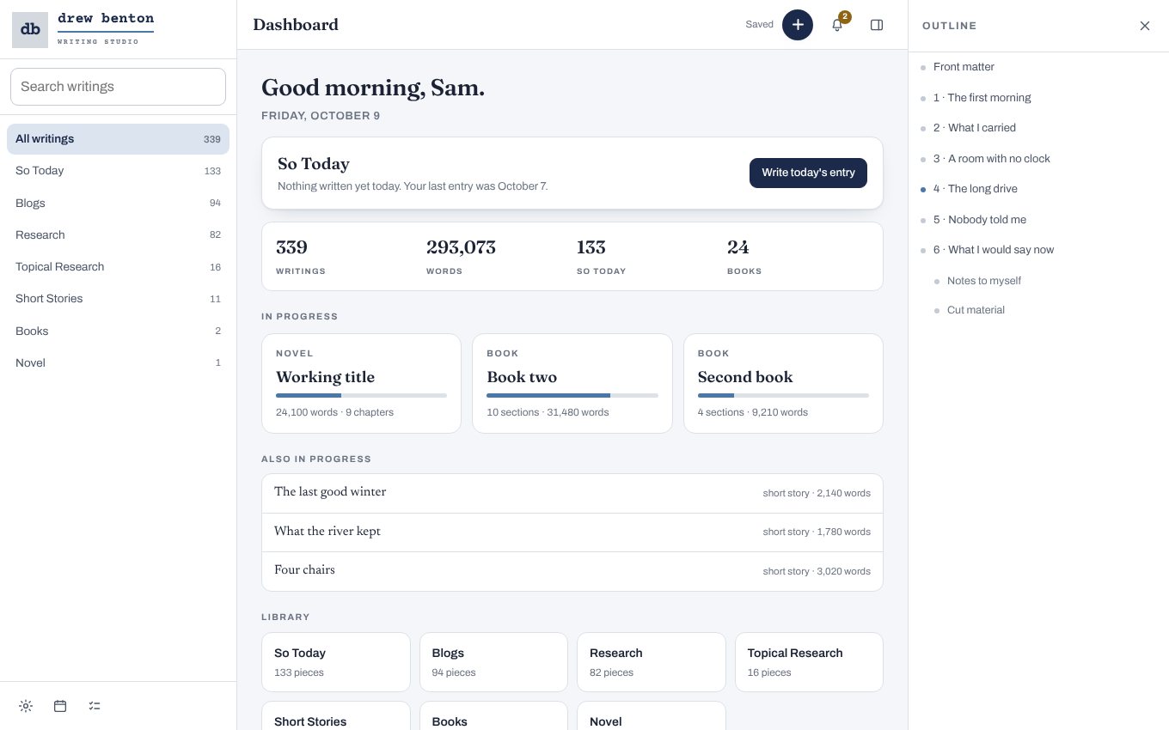The width and height of the screenshot is (1169, 730).
Task: Click the Working title progress bar
Action: [x=361, y=395]
